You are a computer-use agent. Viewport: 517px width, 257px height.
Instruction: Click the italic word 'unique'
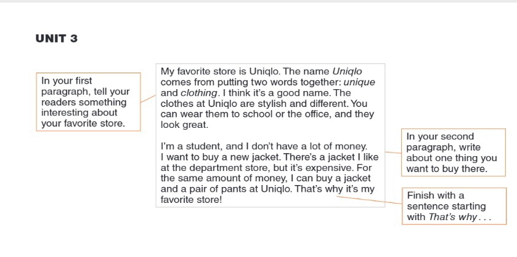pos(359,82)
